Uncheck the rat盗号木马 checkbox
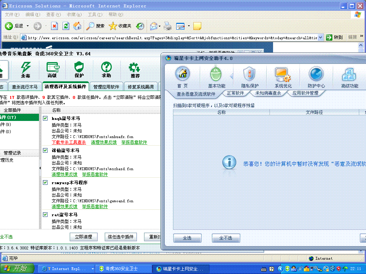 [45, 214]
